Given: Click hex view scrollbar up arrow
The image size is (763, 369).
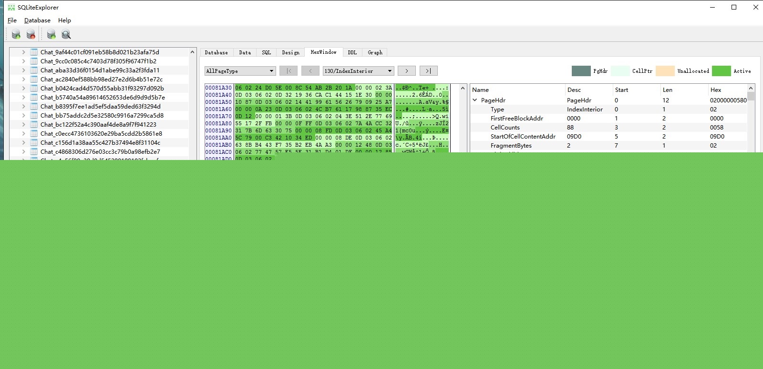Looking at the screenshot, I should (x=463, y=88).
